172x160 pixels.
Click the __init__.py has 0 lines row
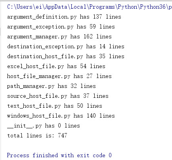(44, 126)
